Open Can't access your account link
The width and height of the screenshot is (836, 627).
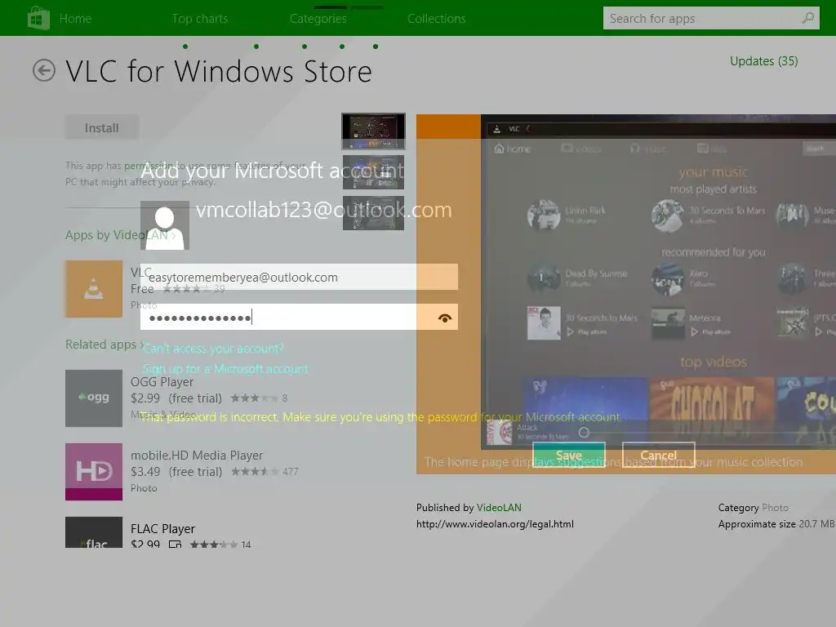point(213,348)
